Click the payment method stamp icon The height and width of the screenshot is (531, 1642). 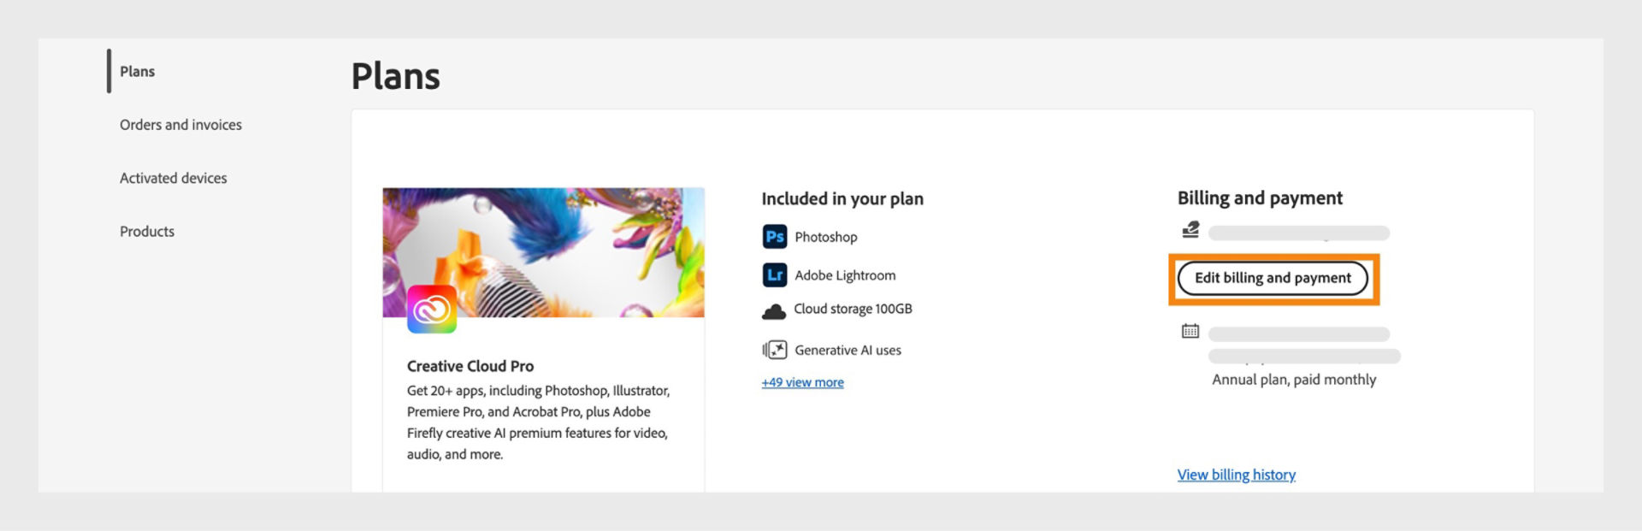tap(1190, 229)
